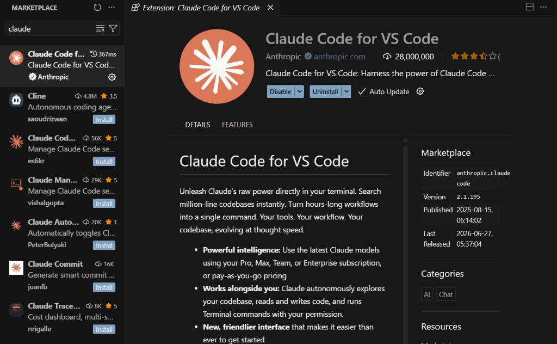557x344 pixels.
Task: Select Claude Code for VS Code list icon
Action: (16, 58)
